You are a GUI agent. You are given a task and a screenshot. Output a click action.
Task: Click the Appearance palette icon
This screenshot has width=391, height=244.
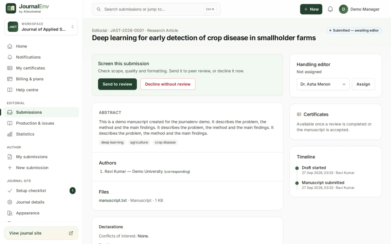click(x=10, y=213)
